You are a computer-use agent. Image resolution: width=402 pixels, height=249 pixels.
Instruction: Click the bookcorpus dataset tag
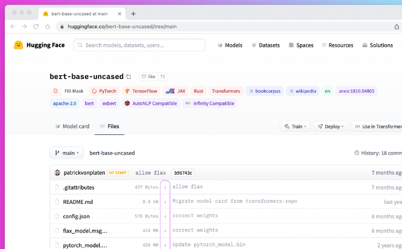point(265,91)
